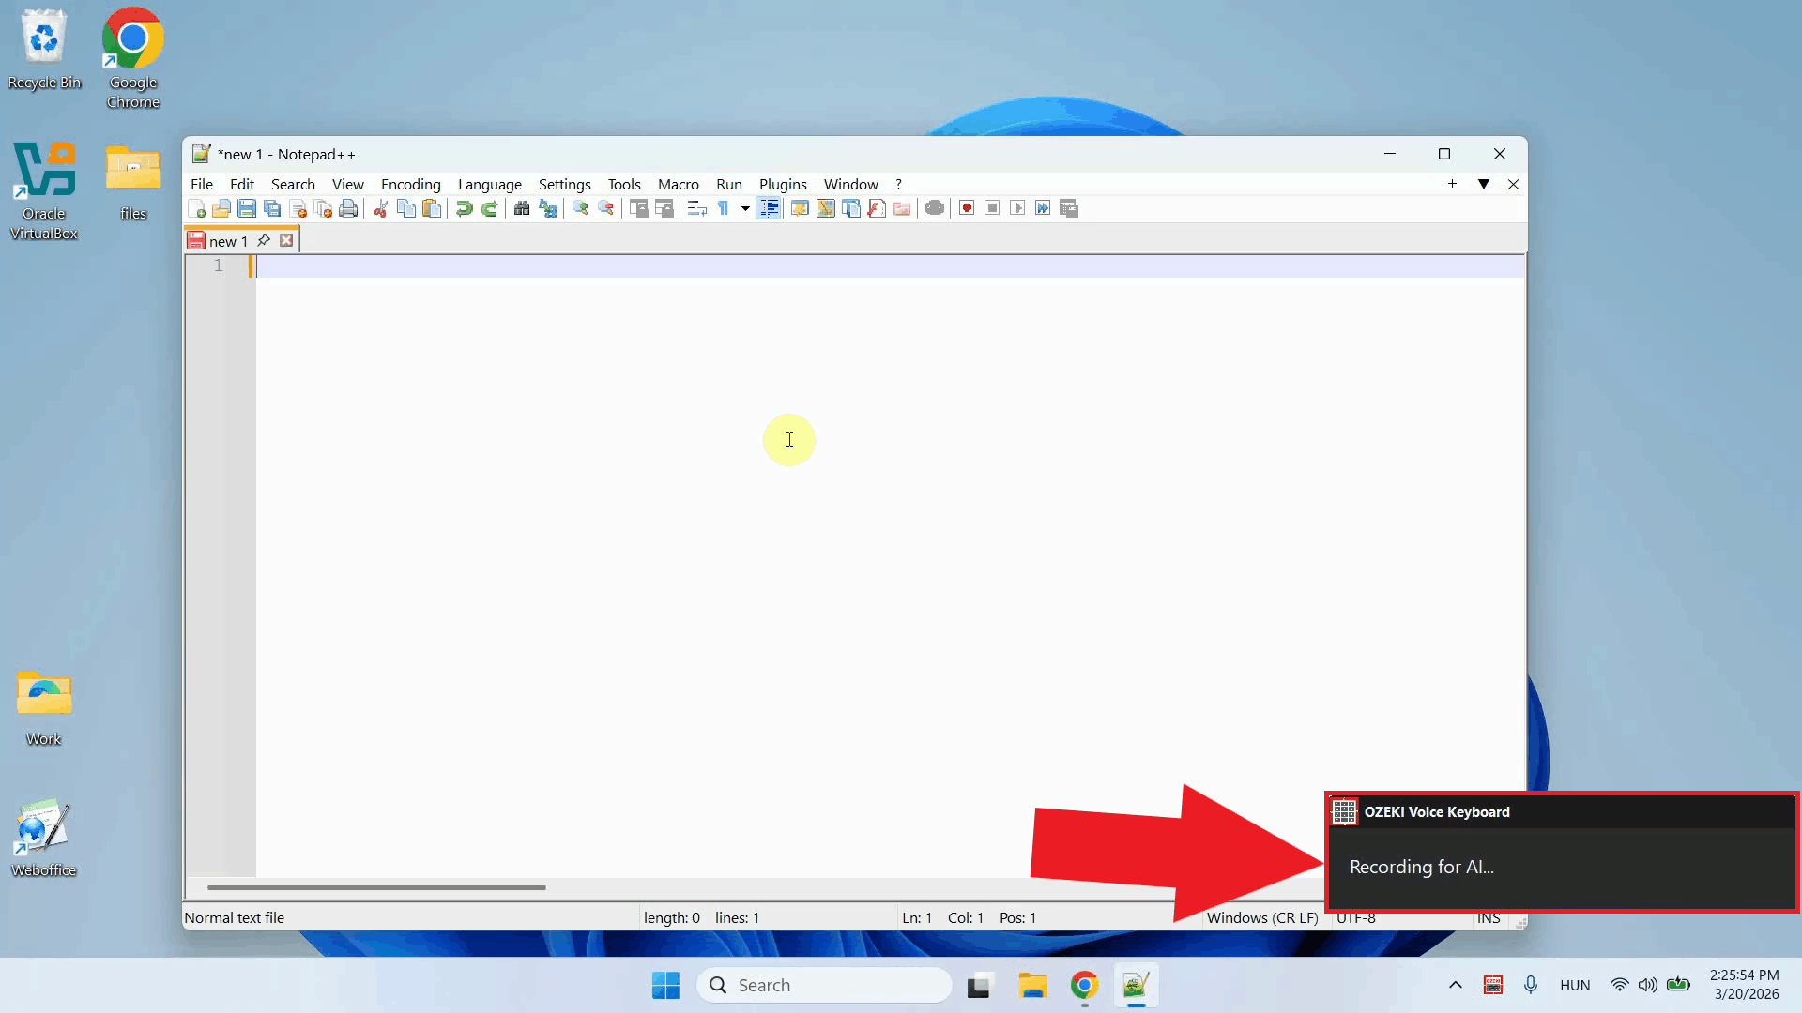Open the Plugins menu
Screen dimensions: 1802x1013
tap(783, 184)
